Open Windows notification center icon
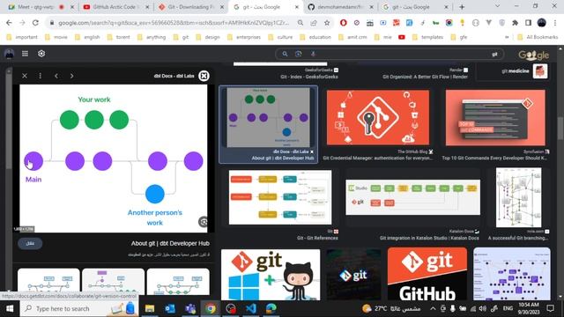The image size is (564, 317). pyautogui.click(x=550, y=308)
